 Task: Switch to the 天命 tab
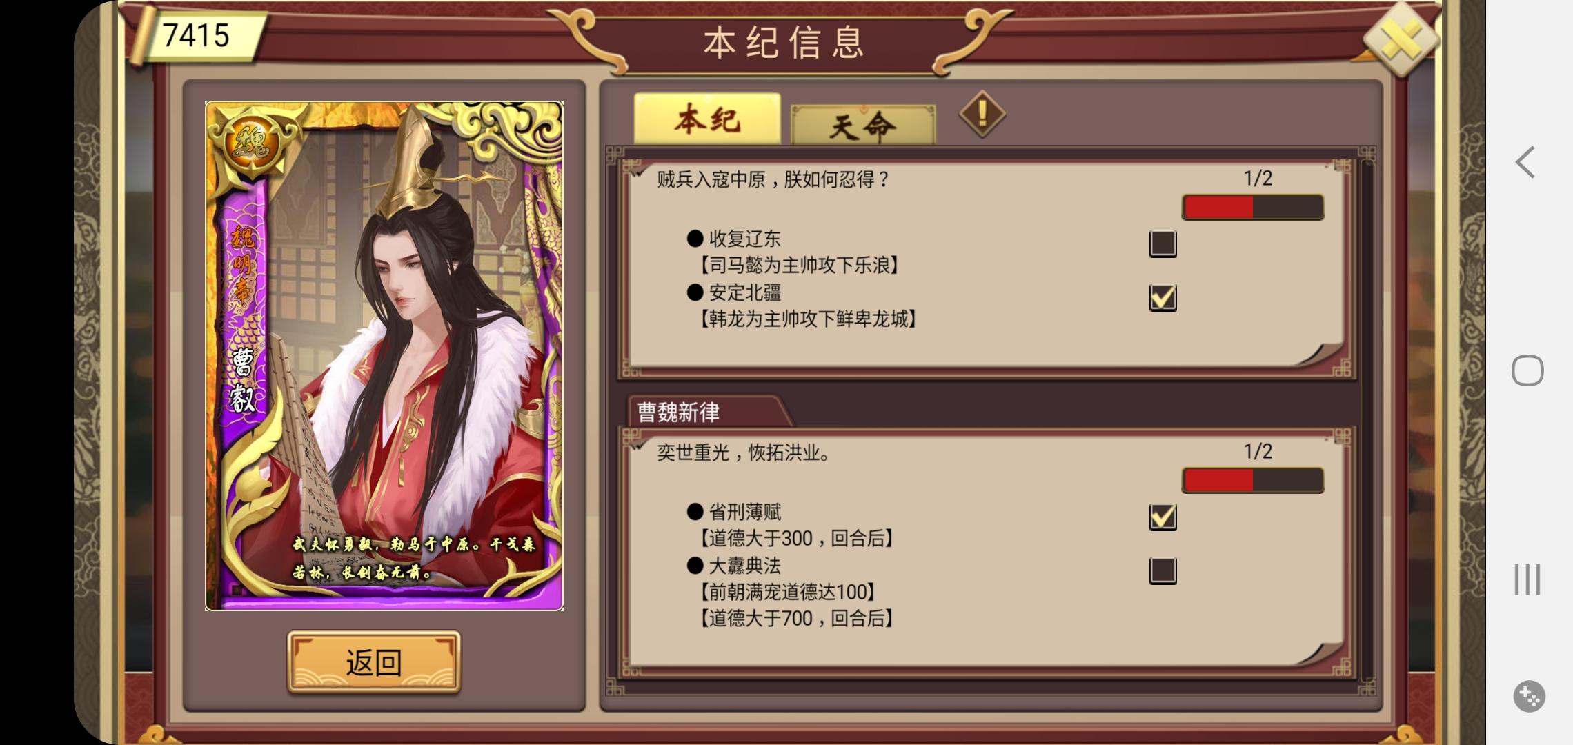[x=862, y=125]
